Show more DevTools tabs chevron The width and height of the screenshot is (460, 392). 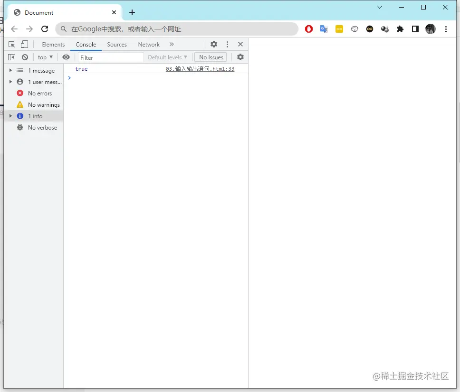172,44
